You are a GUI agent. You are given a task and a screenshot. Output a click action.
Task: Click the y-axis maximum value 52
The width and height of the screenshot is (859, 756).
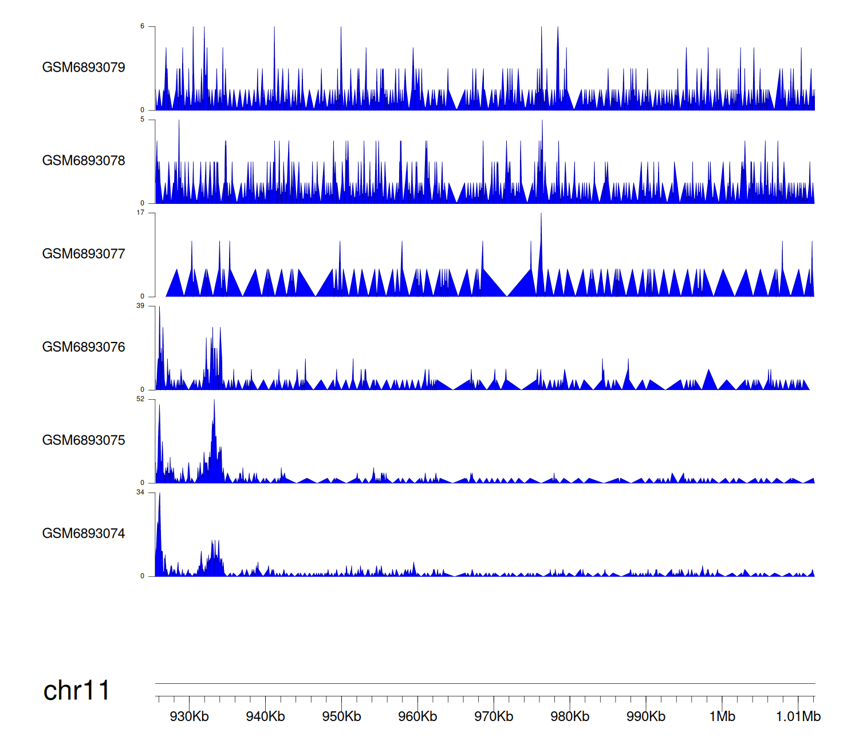coord(140,399)
